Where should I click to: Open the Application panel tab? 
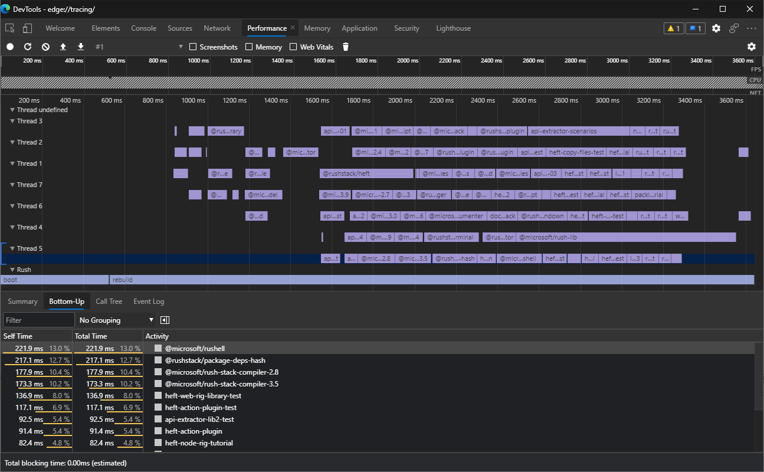(359, 28)
